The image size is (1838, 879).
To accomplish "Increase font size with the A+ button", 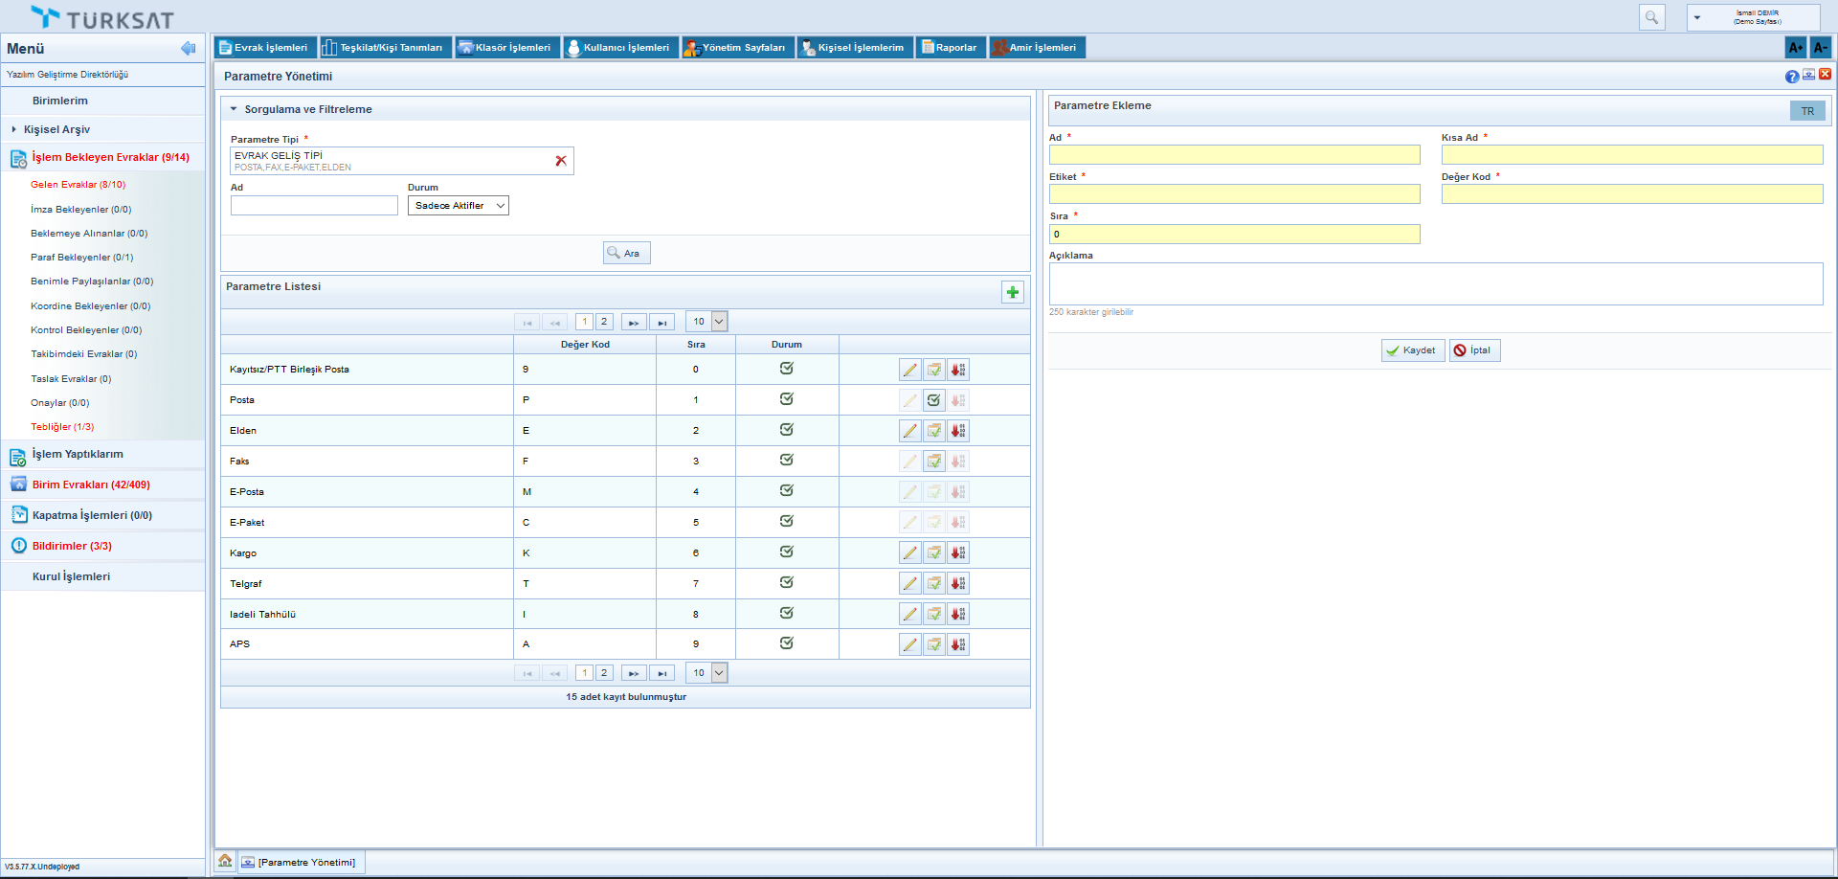I will tap(1795, 48).
